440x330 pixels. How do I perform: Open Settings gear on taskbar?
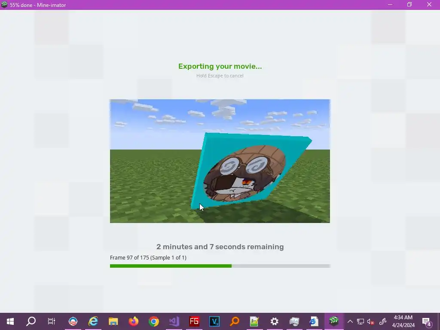274,321
